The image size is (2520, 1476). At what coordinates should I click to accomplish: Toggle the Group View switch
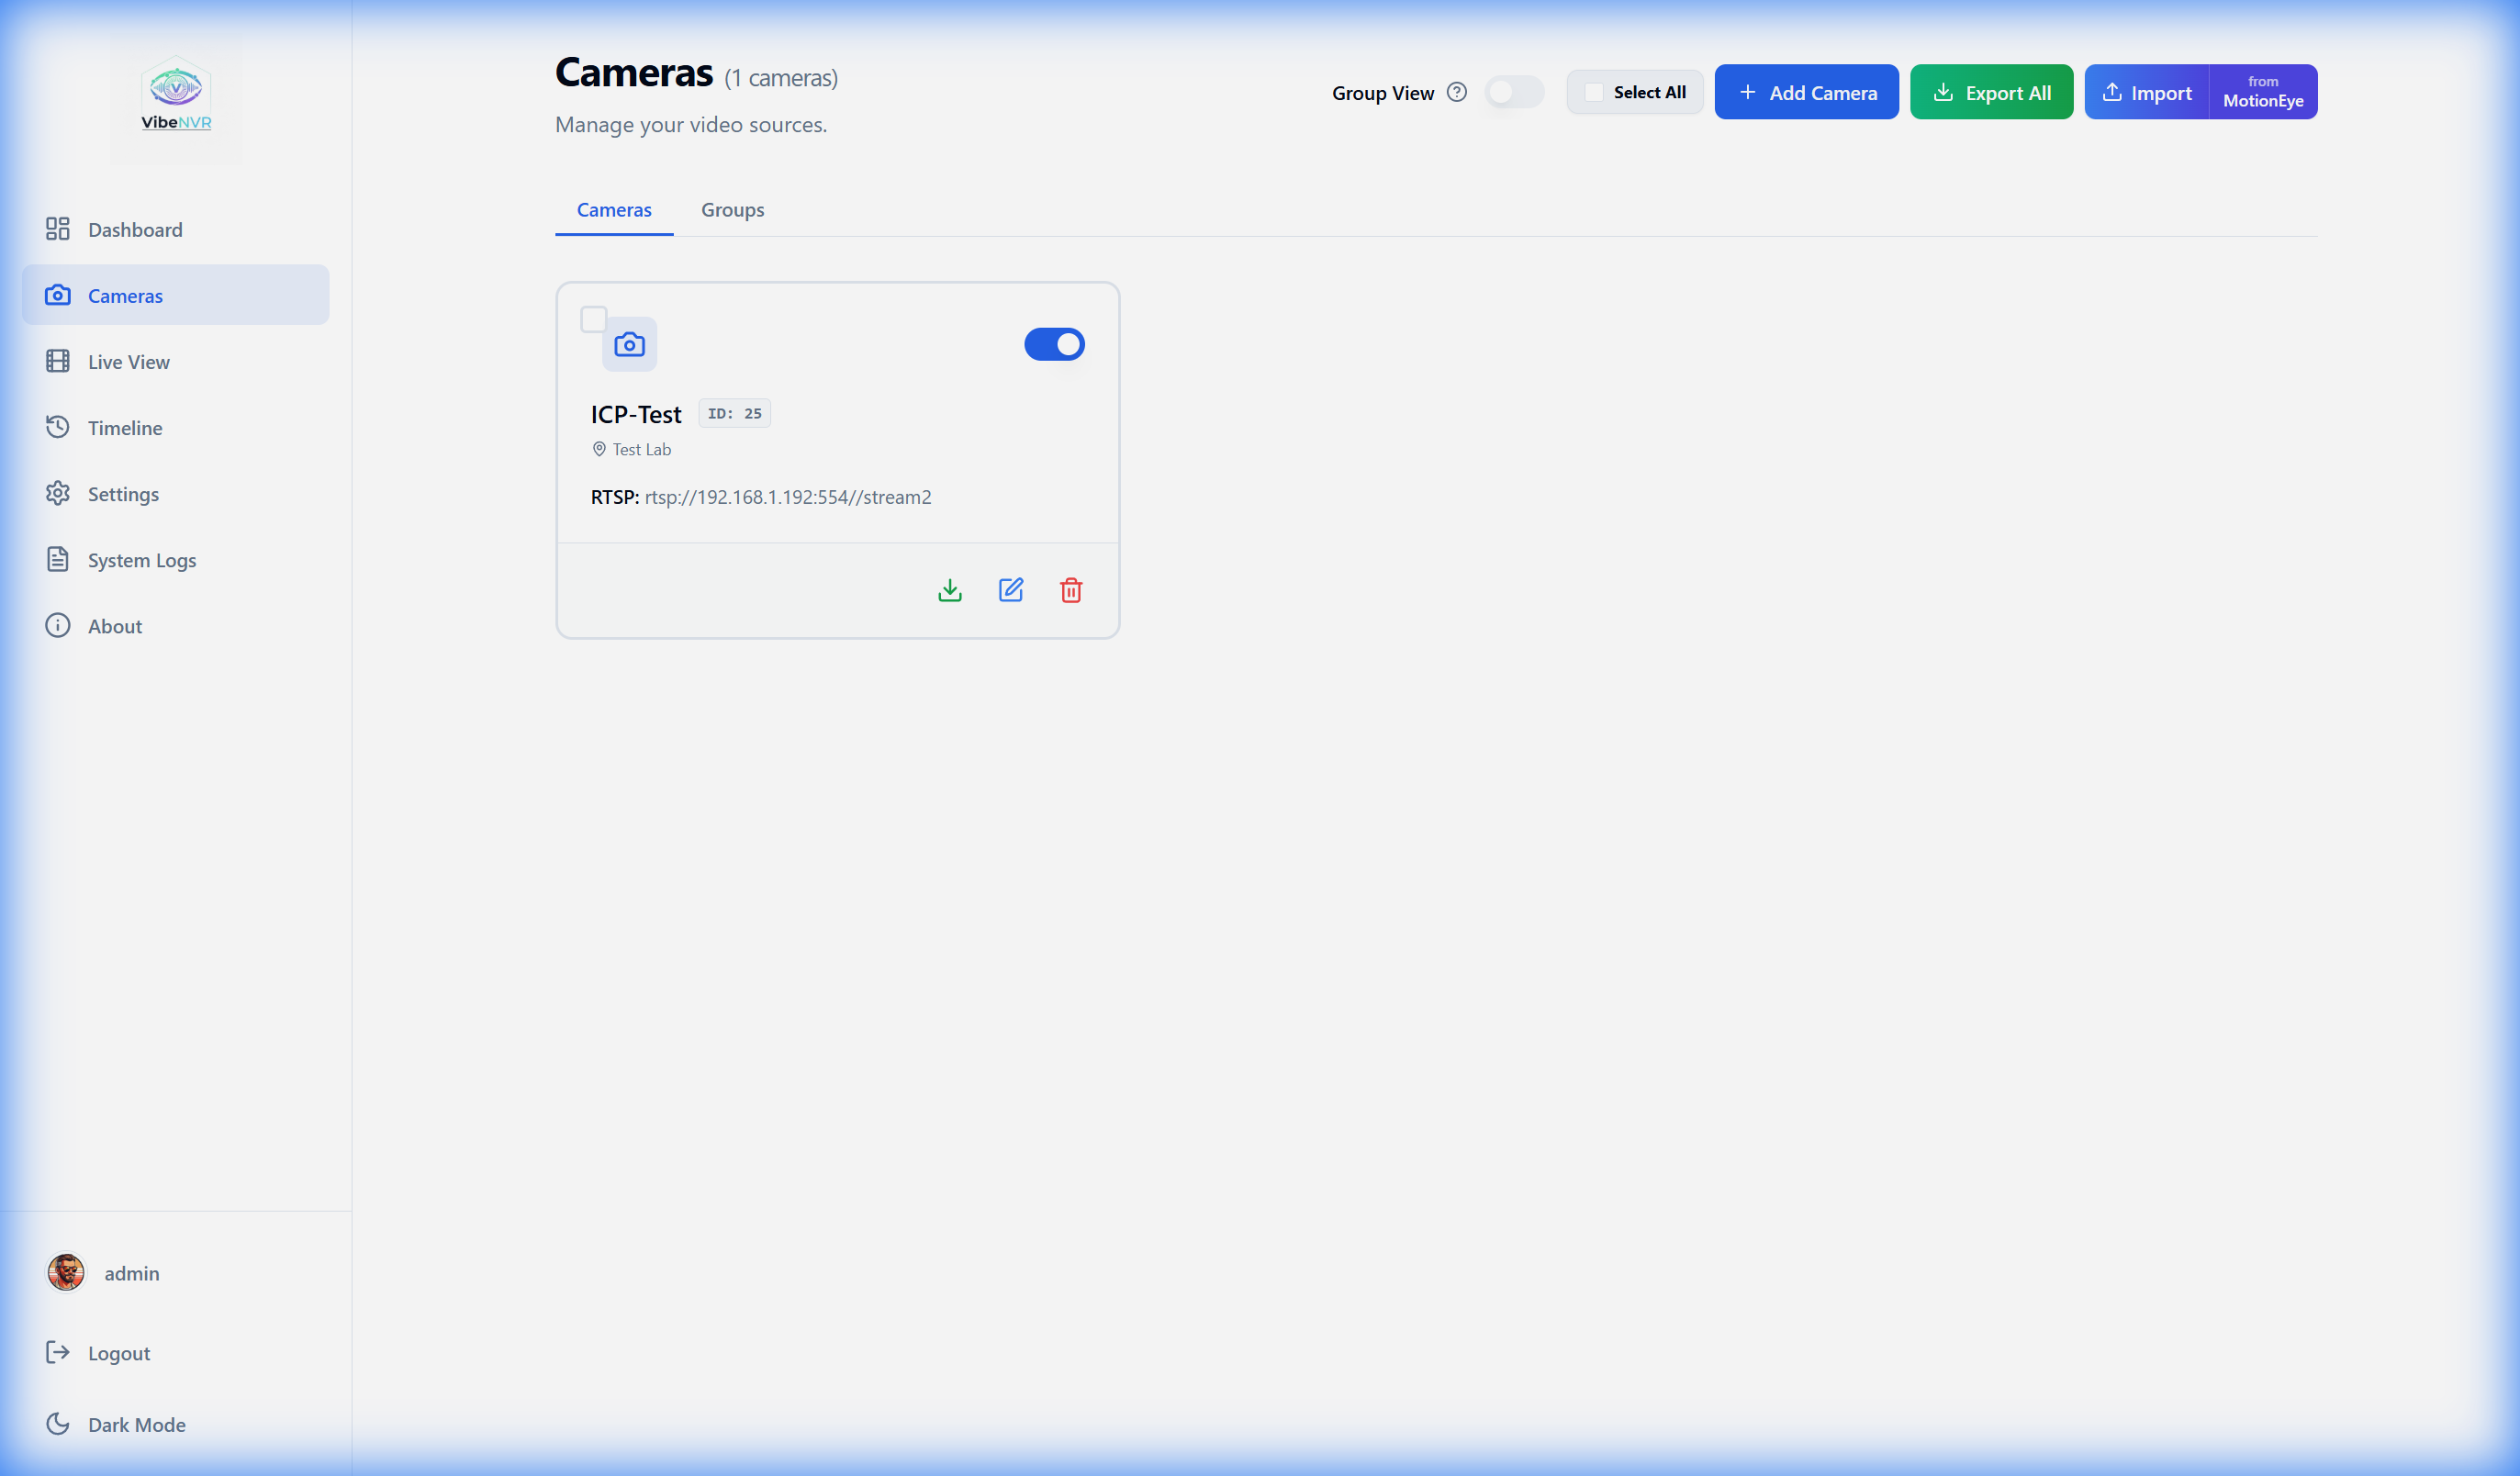click(1514, 92)
